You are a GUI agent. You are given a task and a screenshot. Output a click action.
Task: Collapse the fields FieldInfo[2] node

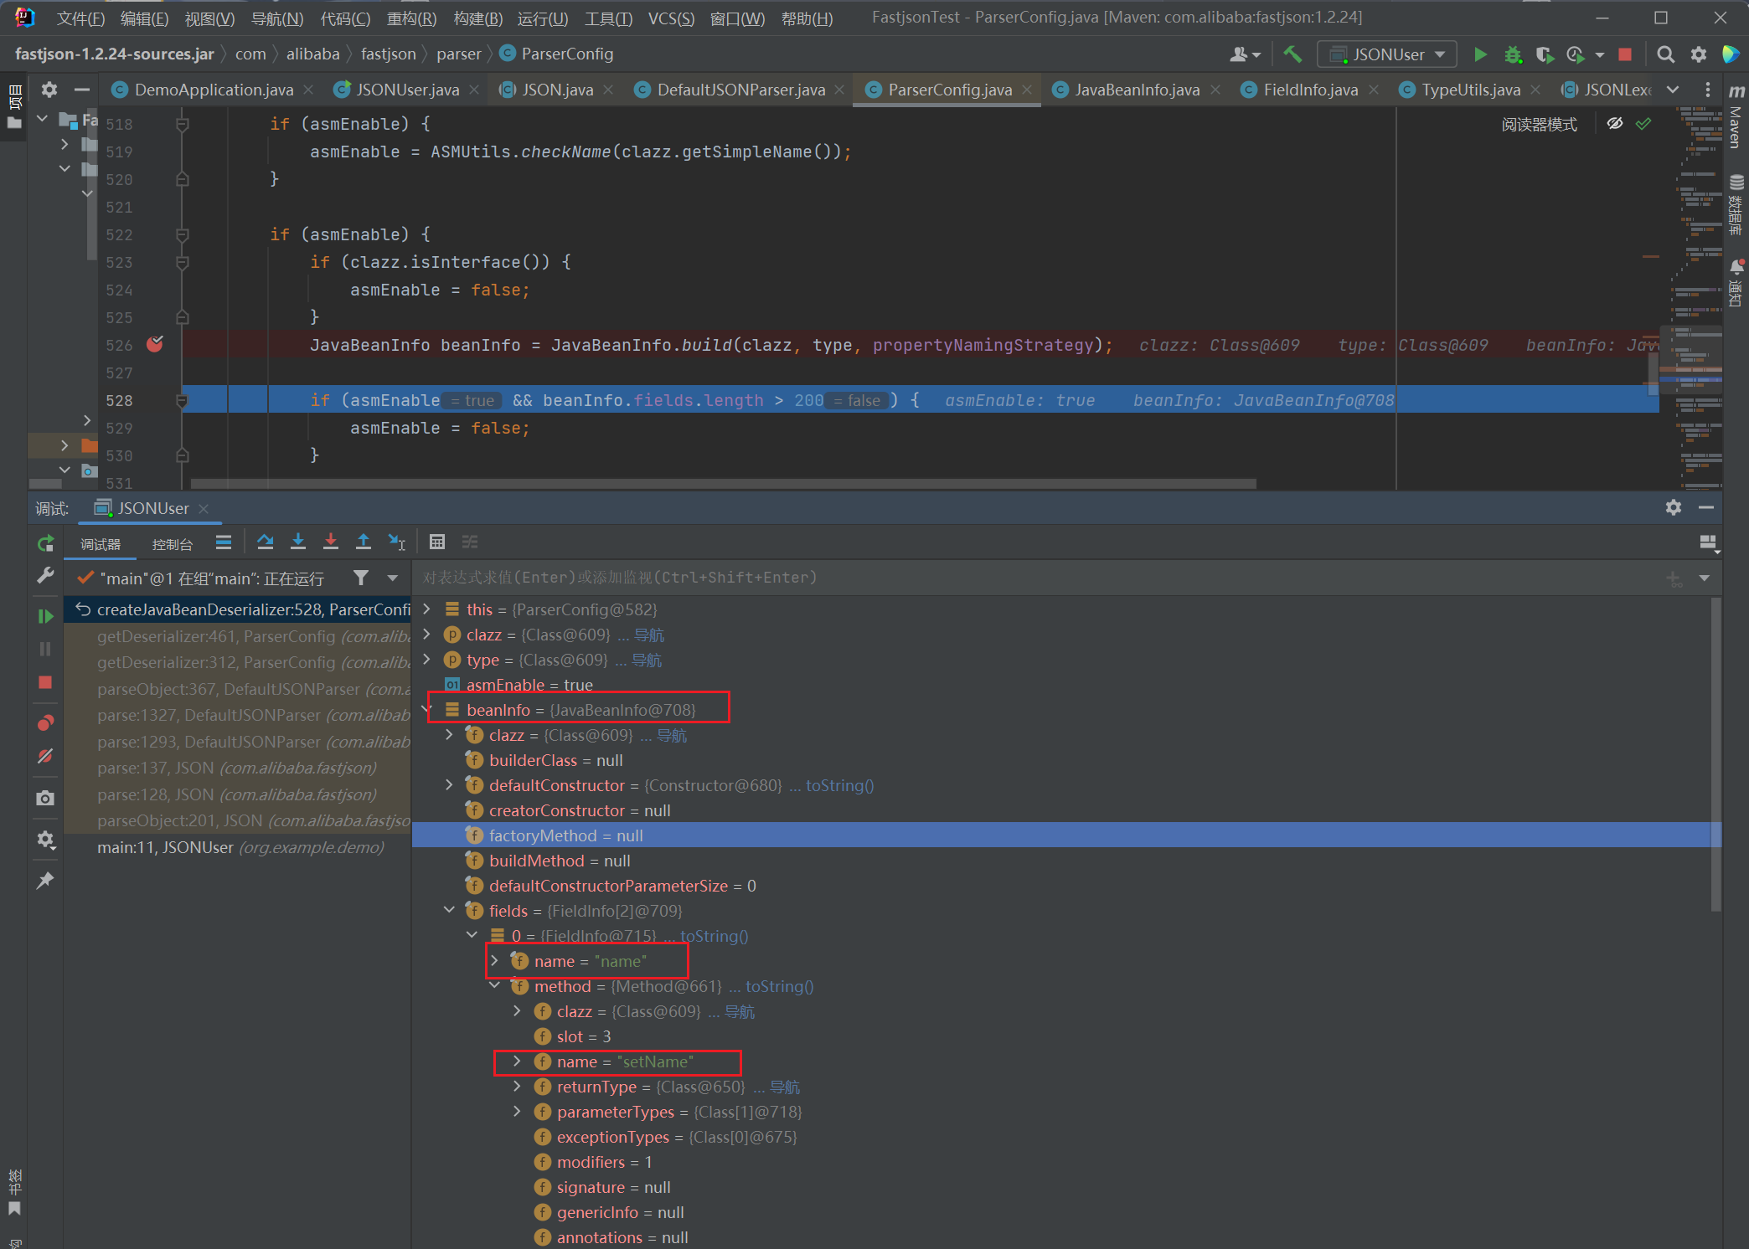point(450,910)
